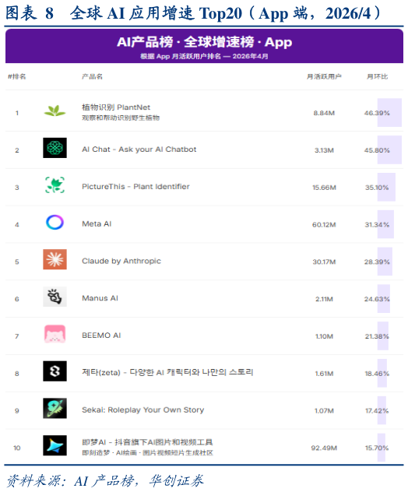Image resolution: width=408 pixels, height=492 pixels.
Task: Click the PlantNet green leaf icon
Action: coord(55,111)
